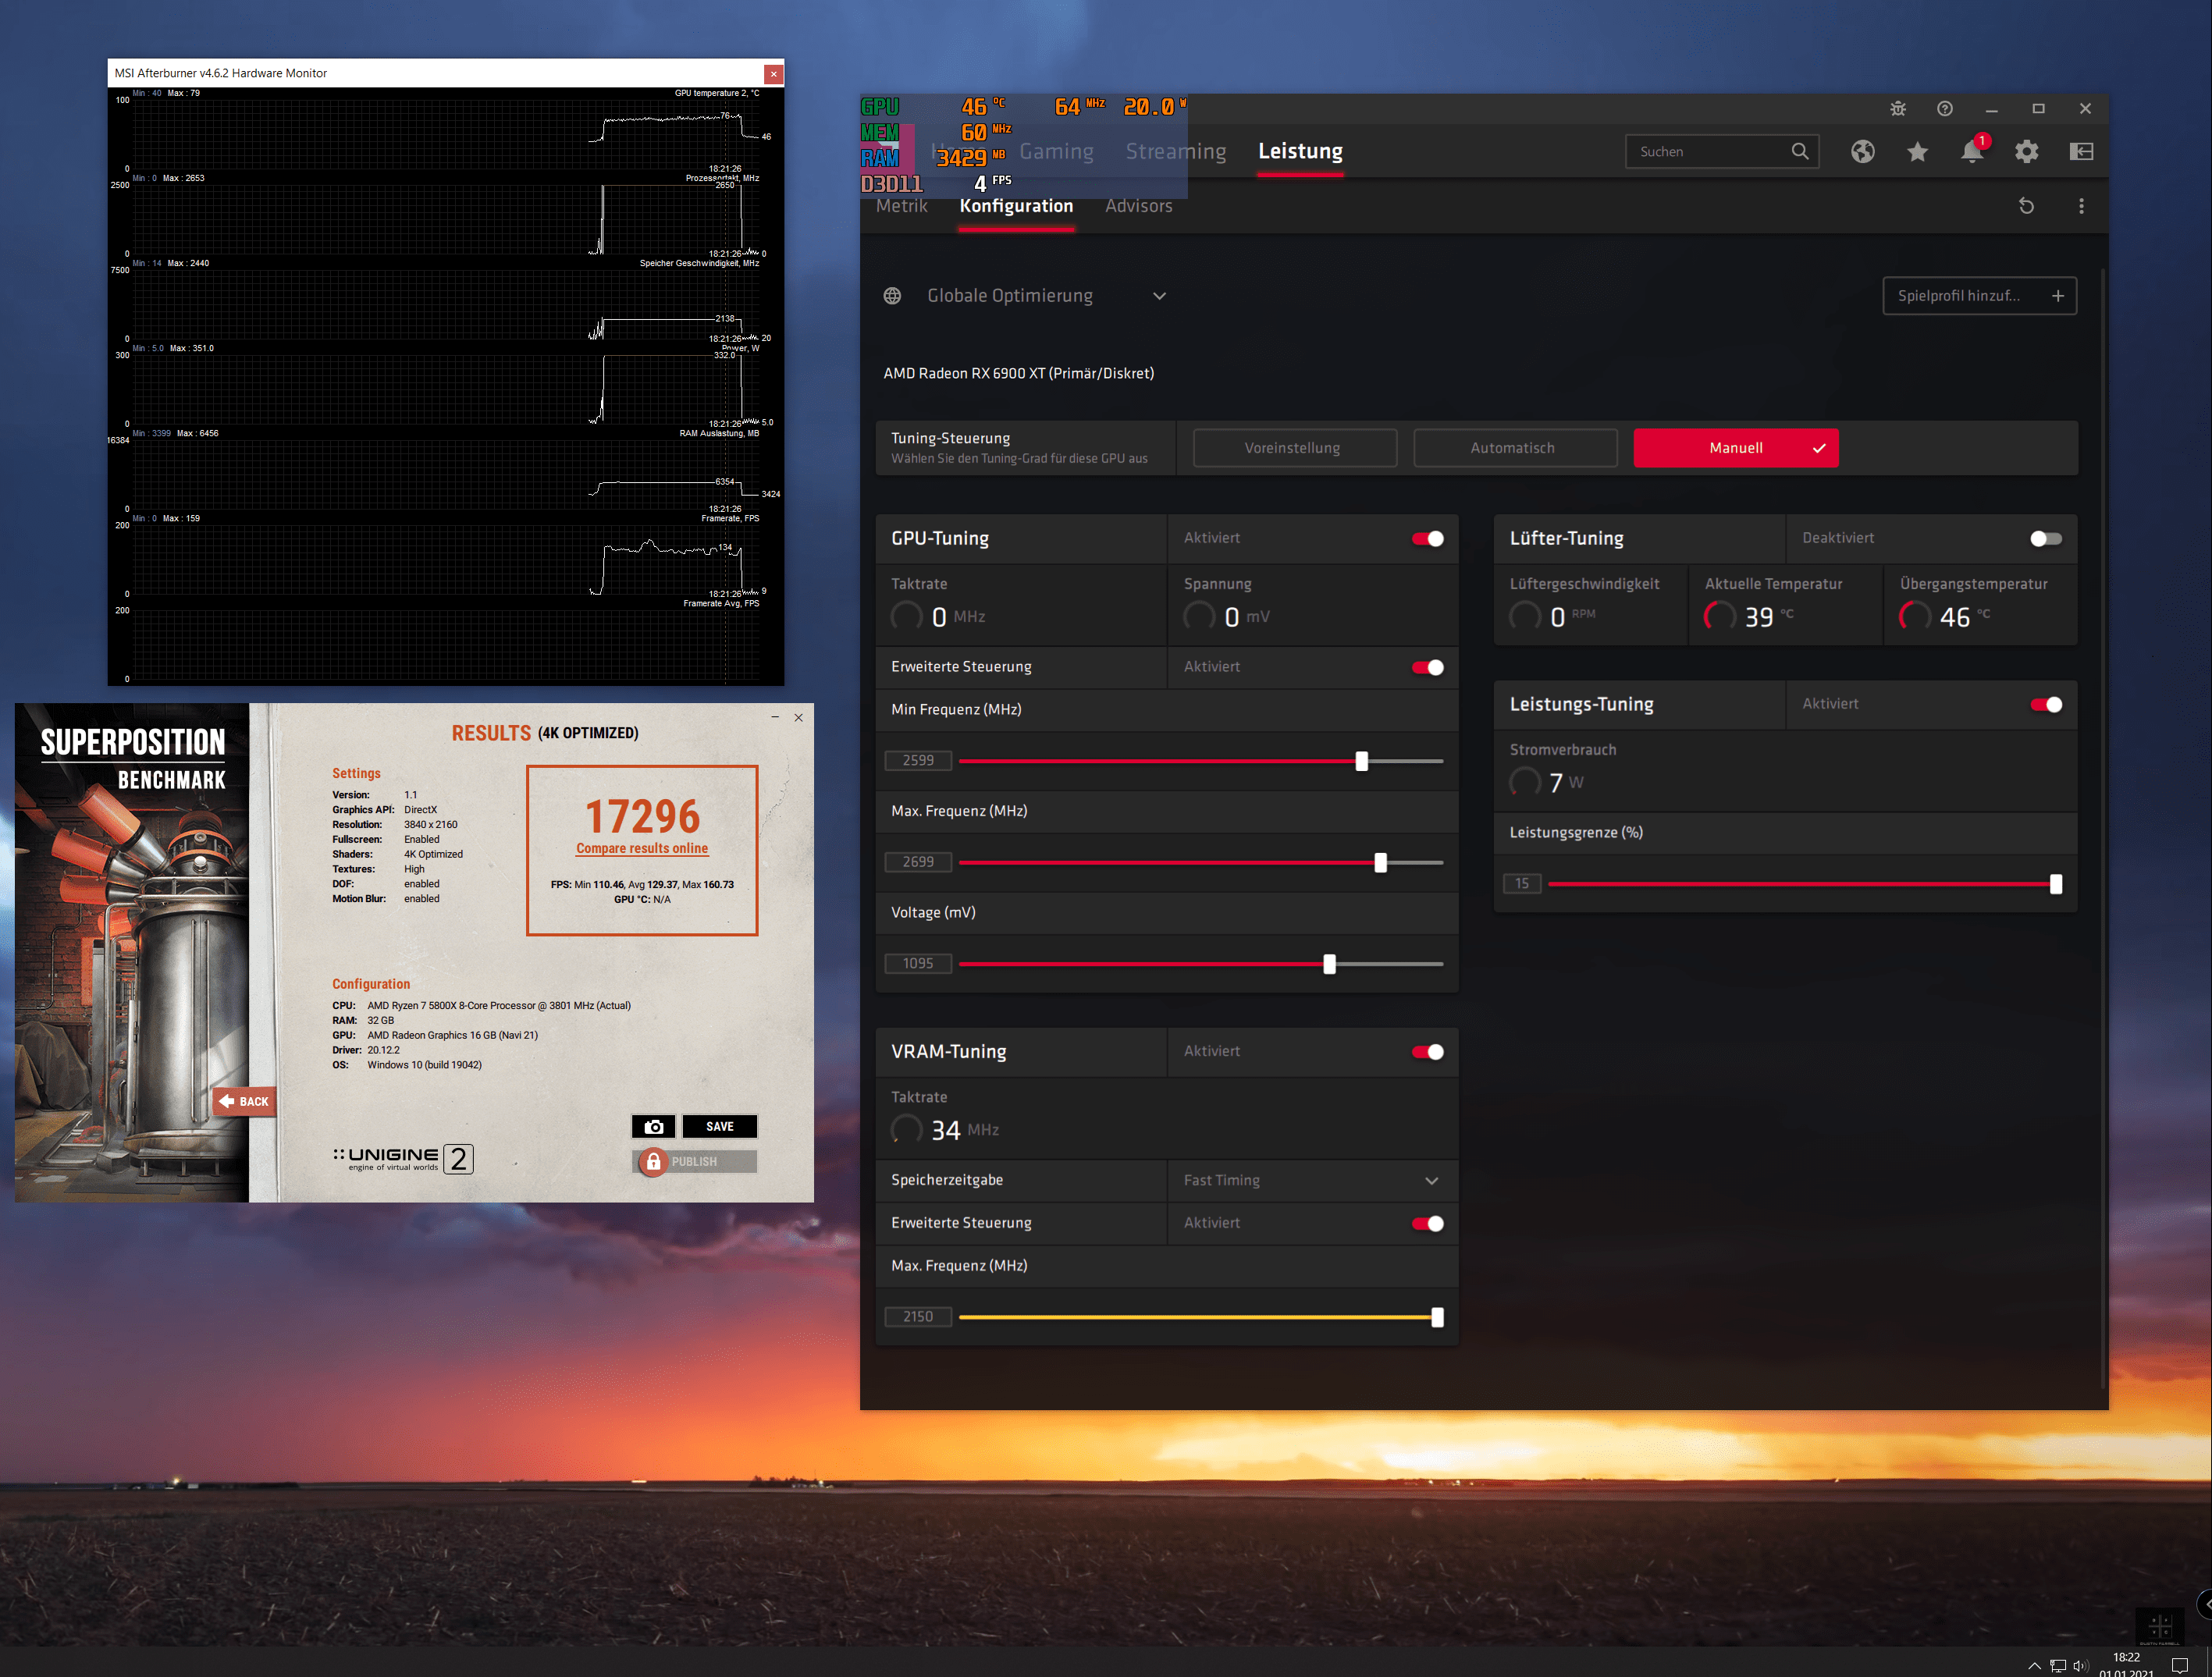This screenshot has width=2212, height=1677.
Task: Open Windows action center icon
Action: pos(2180,1666)
